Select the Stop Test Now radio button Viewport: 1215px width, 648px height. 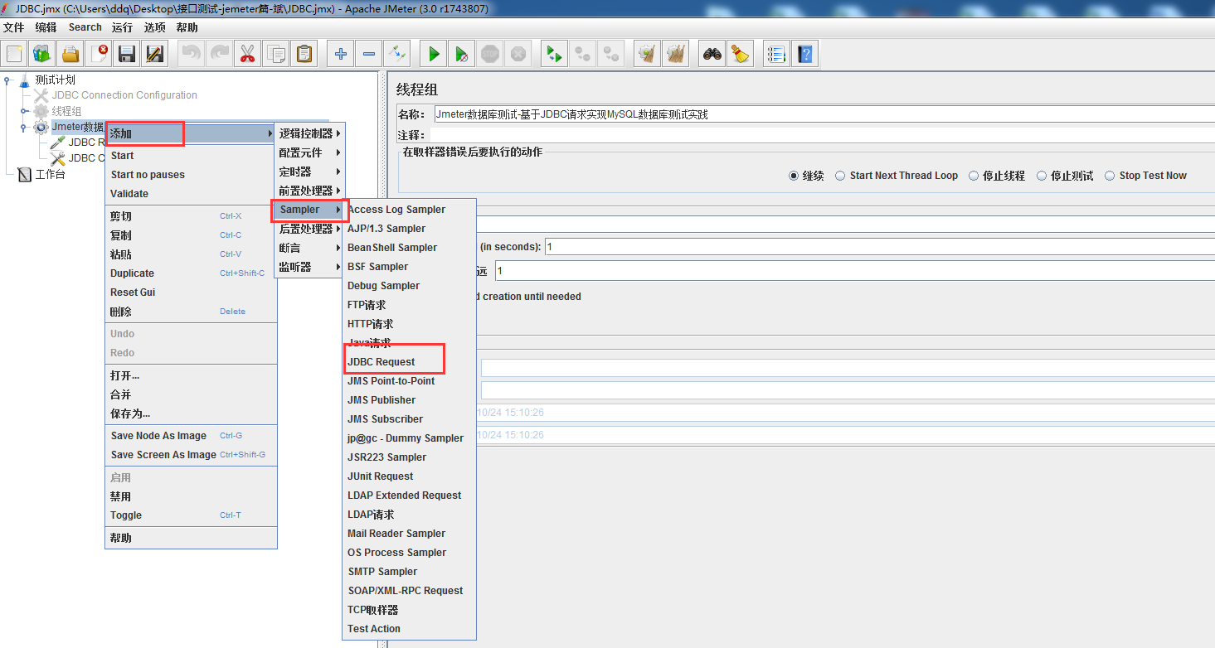pyautogui.click(x=1109, y=175)
